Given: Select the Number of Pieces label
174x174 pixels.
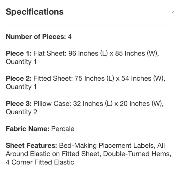Looking at the screenshot, I should click(36, 37).
